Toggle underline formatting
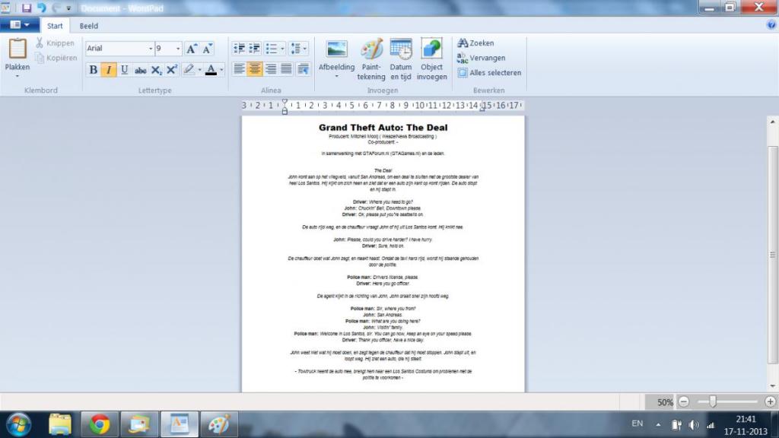Viewport: 779px width, 438px height. (x=124, y=70)
